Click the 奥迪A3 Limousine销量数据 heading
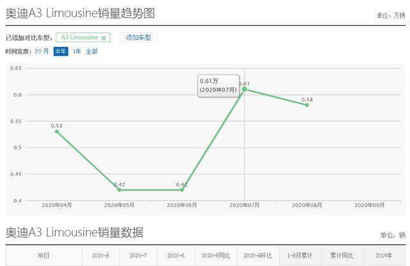The height and width of the screenshot is (266, 410). click(x=74, y=232)
